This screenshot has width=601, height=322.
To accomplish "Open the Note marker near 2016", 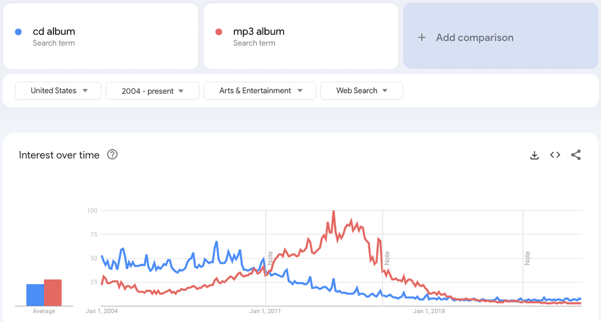I will 386,258.
